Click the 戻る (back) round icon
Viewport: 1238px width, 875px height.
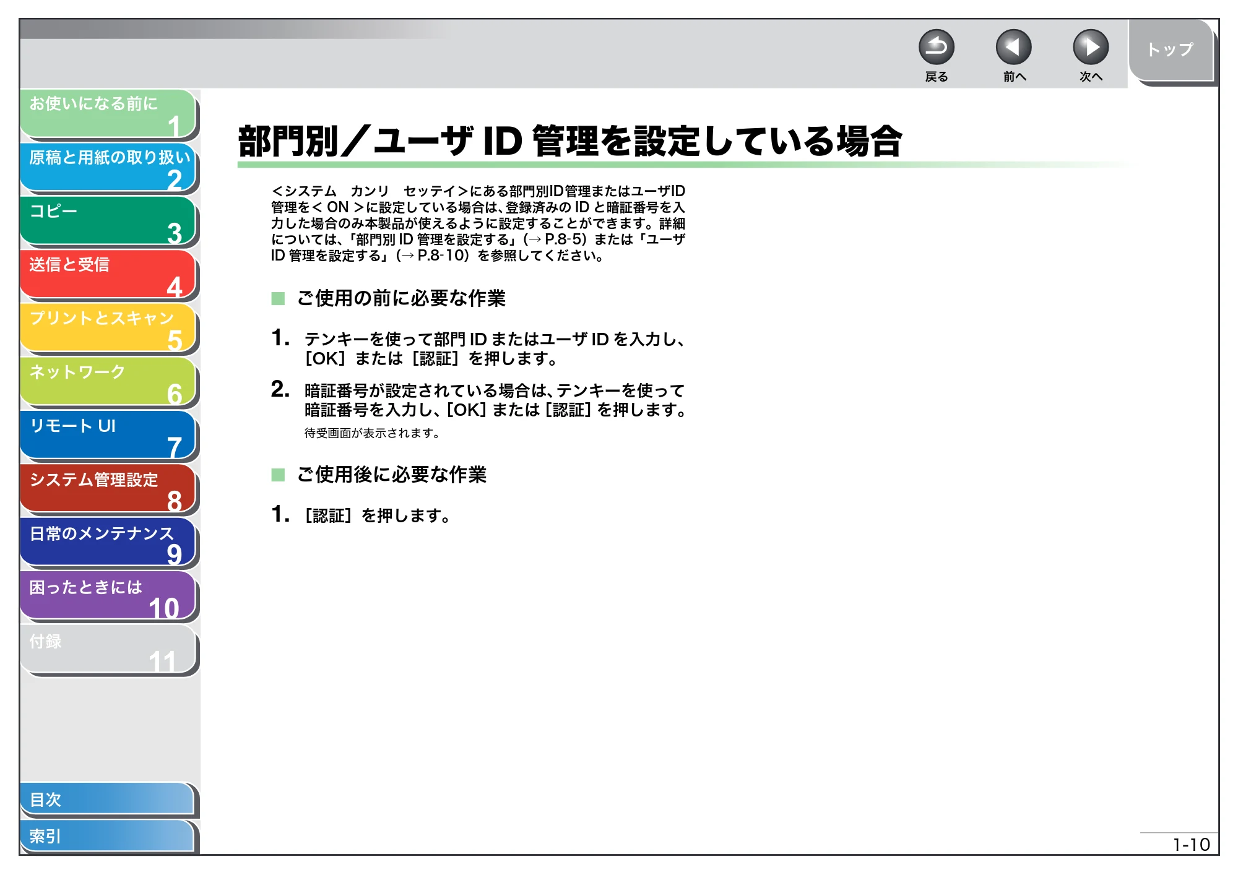(936, 47)
